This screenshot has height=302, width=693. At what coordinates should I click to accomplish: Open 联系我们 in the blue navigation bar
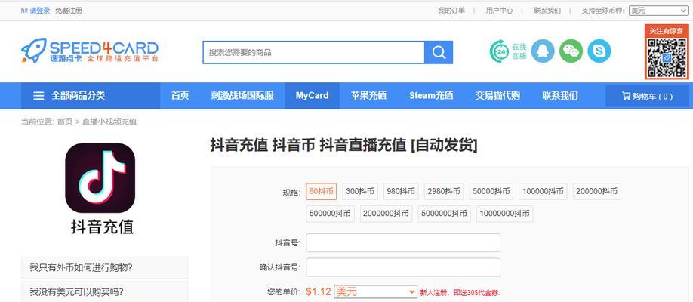tap(559, 96)
